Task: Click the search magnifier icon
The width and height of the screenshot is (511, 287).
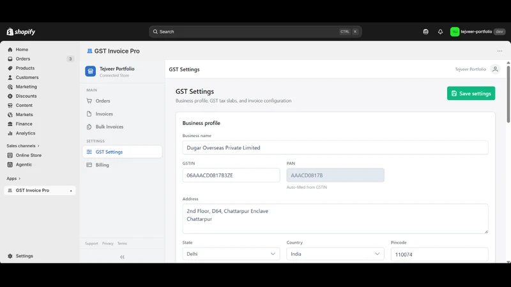Action: (155, 31)
